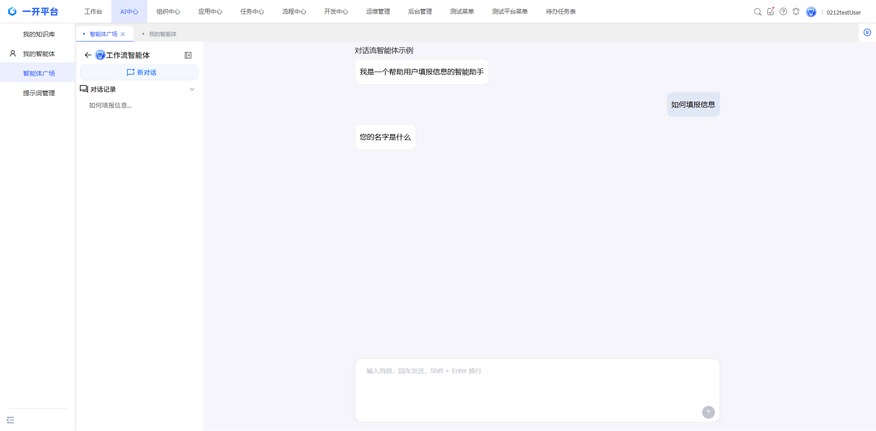Viewport: 876px width, 431px height.
Task: Toggle the conversation sidebar panel icon
Action: tap(188, 55)
